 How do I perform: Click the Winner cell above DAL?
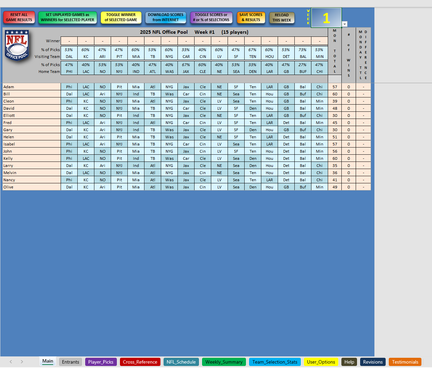(69, 41)
